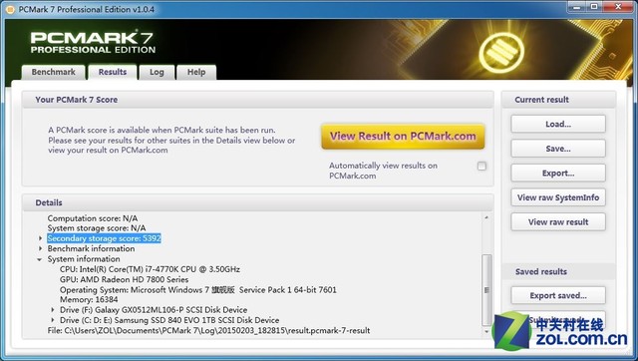The height and width of the screenshot is (361, 638).
Task: Click the Details scrollbar thumb
Action: (486, 290)
